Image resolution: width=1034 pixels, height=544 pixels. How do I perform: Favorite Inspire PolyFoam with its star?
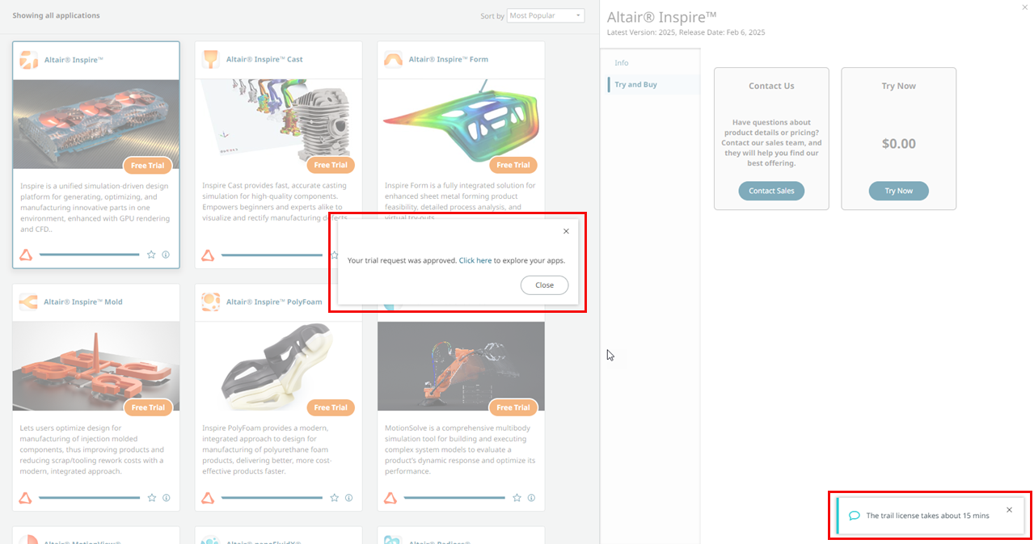[334, 498]
